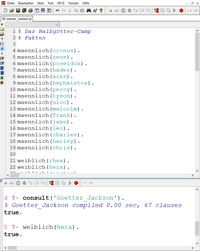Click the STOP icon in lower toolbar

[18, 183]
